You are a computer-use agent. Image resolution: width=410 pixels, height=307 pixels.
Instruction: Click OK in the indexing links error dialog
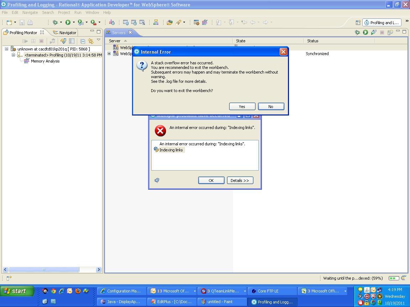211,181
